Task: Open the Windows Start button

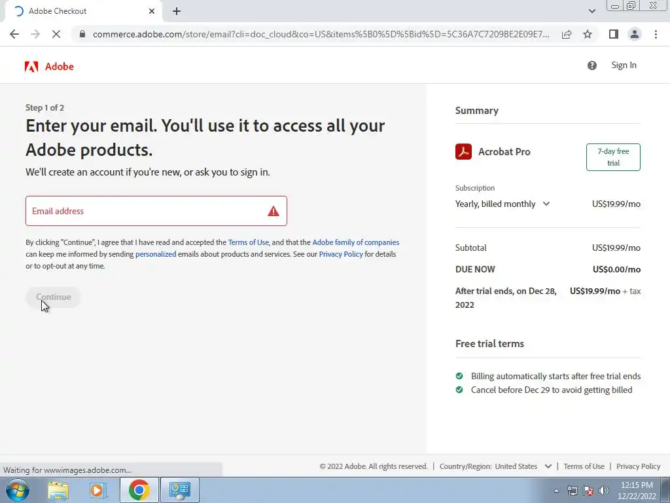Action: [x=17, y=490]
